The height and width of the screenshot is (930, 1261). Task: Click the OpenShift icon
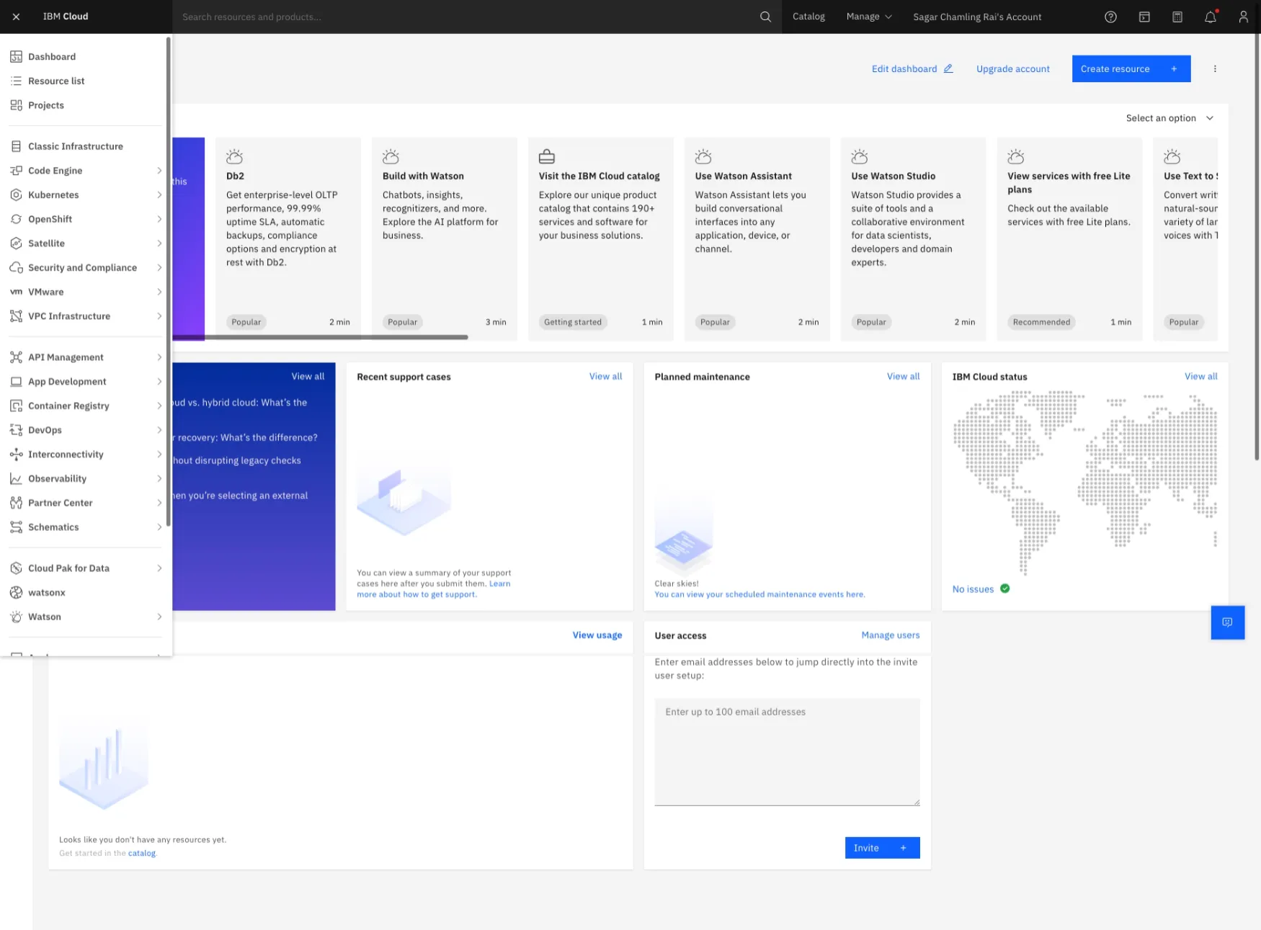[x=16, y=219]
